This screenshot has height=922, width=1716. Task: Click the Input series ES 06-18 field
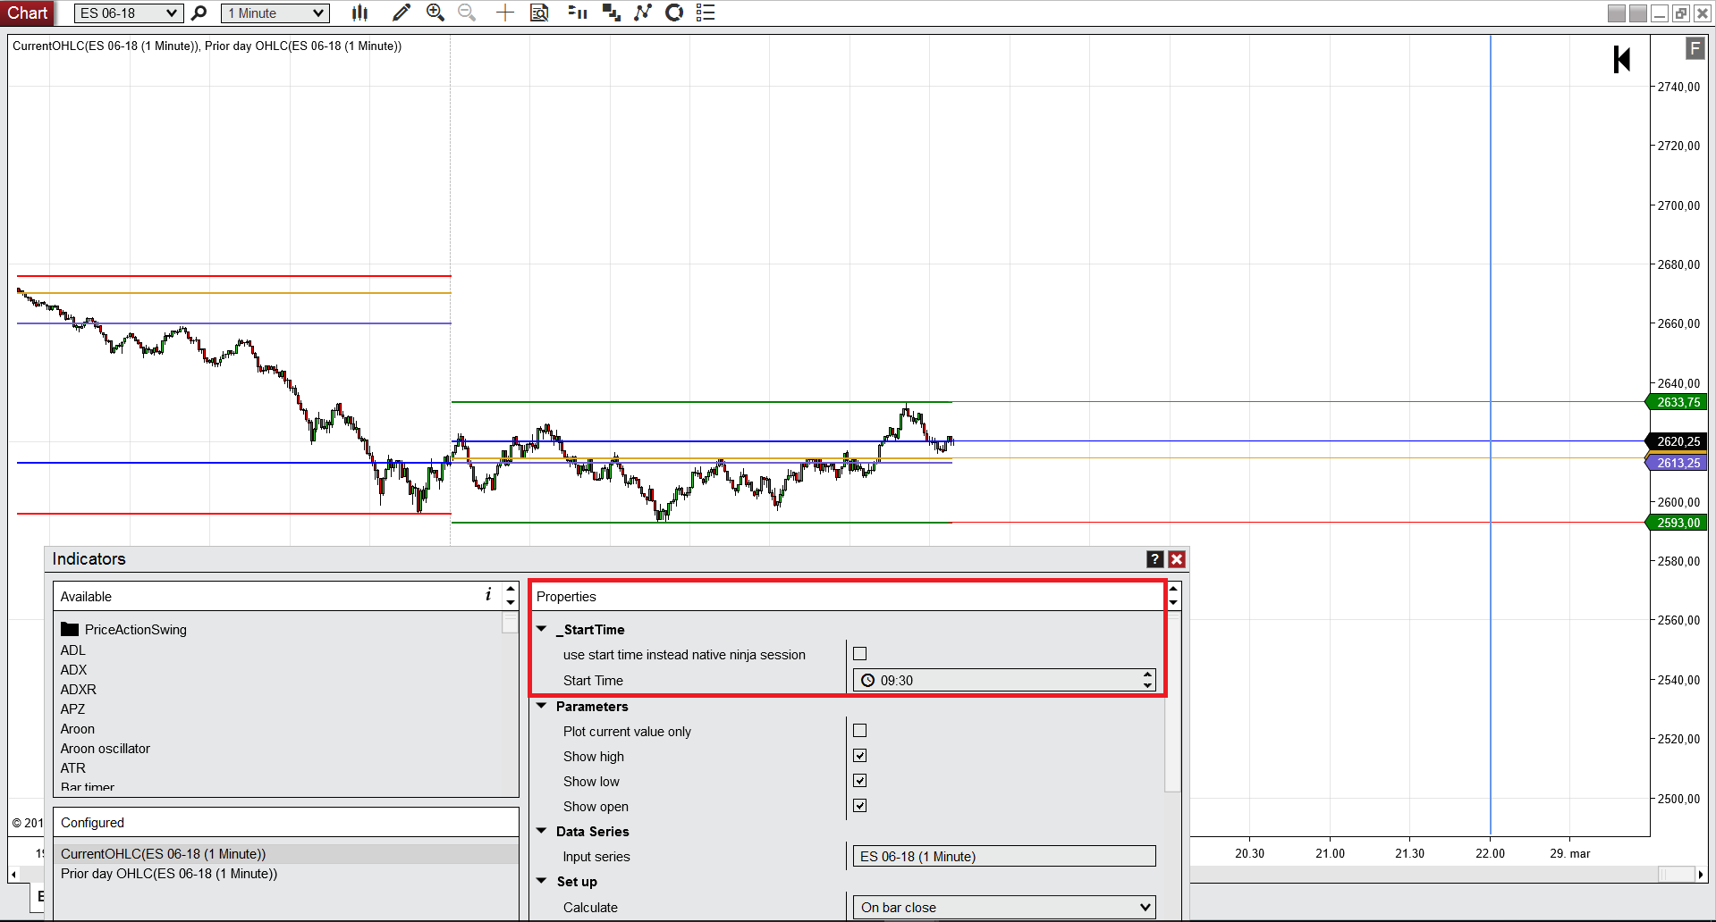[1004, 856]
